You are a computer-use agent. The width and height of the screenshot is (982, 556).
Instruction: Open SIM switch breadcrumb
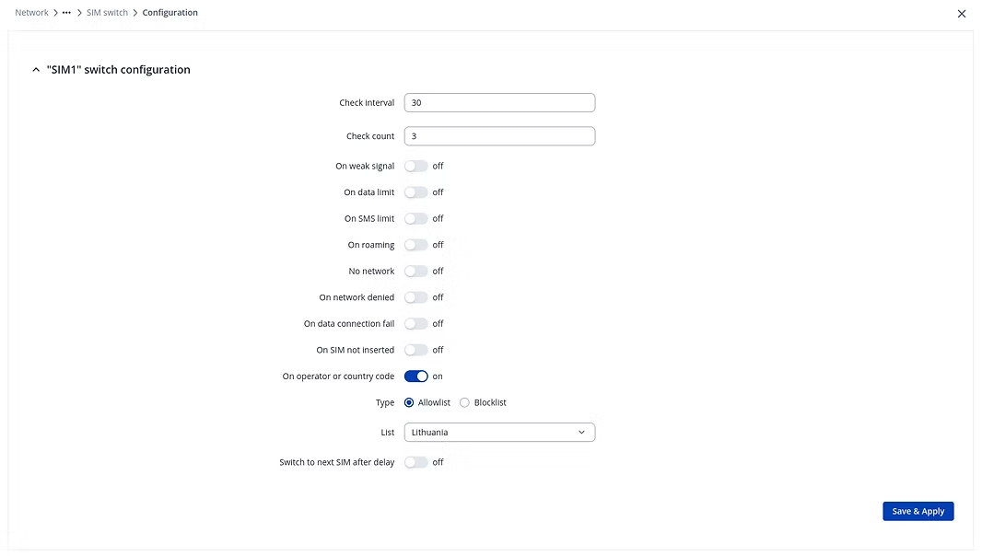pyautogui.click(x=107, y=13)
